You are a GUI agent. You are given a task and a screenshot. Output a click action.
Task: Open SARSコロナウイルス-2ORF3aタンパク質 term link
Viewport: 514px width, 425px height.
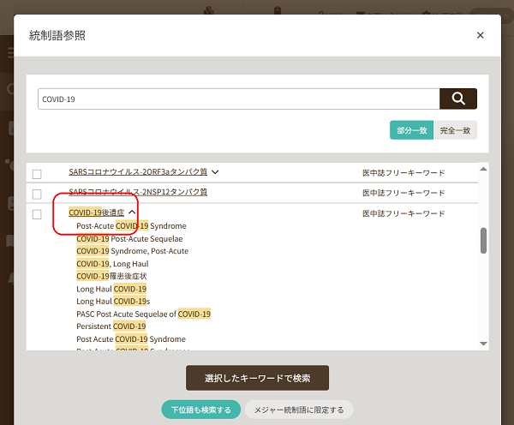tap(138, 172)
